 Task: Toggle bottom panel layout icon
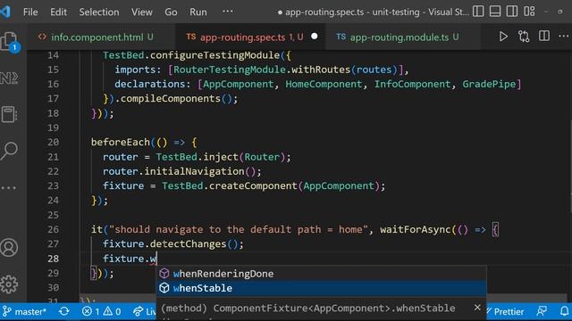pyautogui.click(x=495, y=12)
